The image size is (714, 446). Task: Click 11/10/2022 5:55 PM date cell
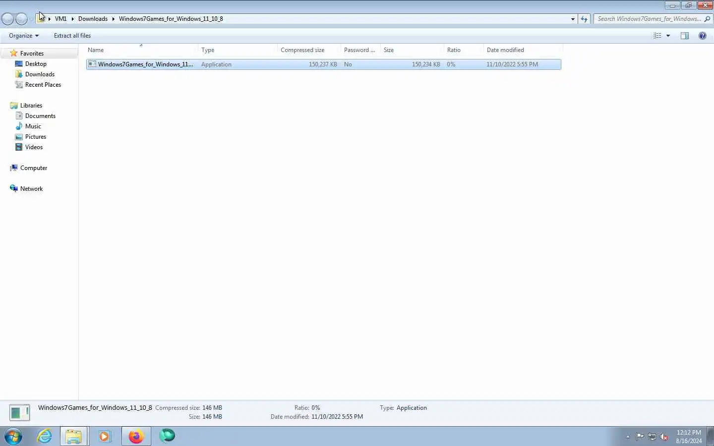512,64
